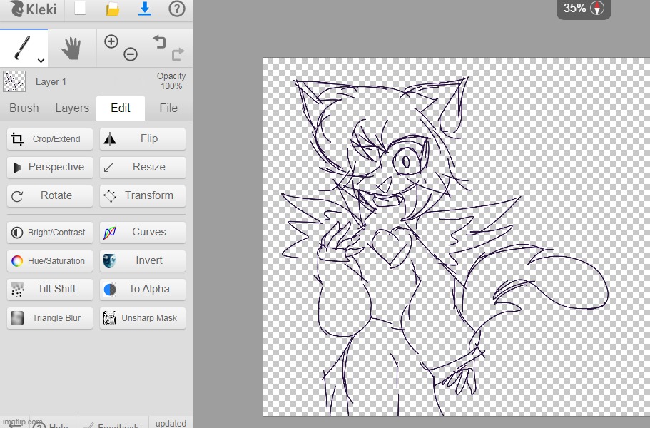This screenshot has width=650, height=428.
Task: Reset canvas rotation via 35% compass indicator
Action: coord(598,9)
